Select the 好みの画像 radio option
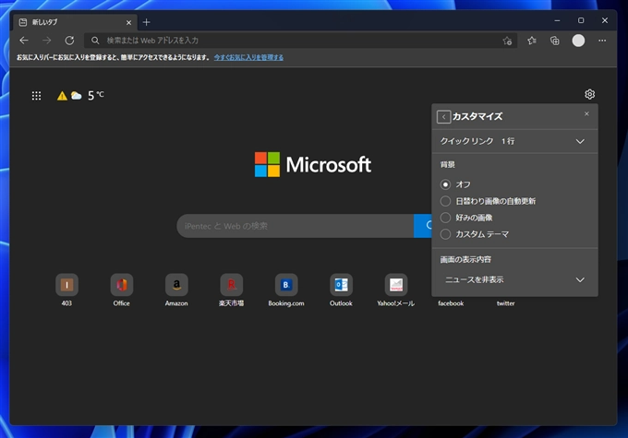 (445, 218)
